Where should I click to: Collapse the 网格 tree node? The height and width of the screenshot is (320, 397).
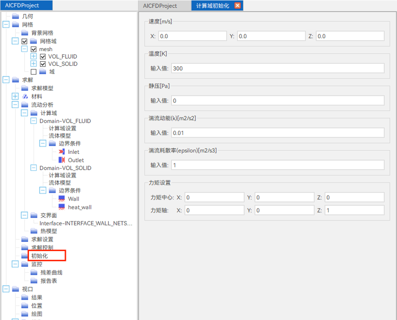click(x=5, y=25)
